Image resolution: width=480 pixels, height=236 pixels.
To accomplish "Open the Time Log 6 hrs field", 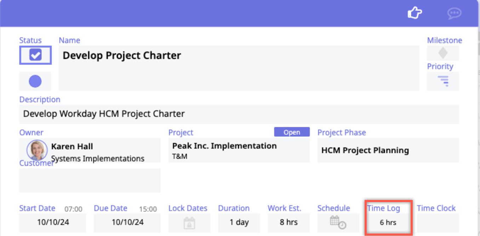I will (388, 223).
